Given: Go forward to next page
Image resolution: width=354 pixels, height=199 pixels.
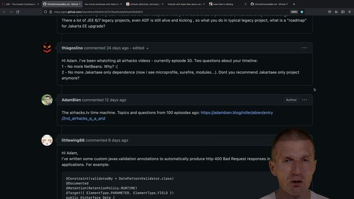Looking at the screenshot, I should pyautogui.click(x=11, y=12).
